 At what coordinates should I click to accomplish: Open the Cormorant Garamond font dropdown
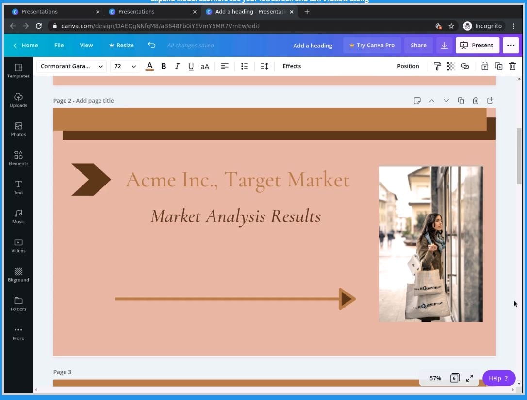72,66
